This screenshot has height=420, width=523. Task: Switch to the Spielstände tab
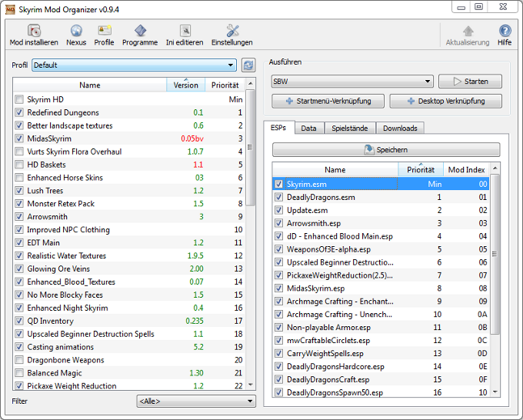(x=350, y=128)
